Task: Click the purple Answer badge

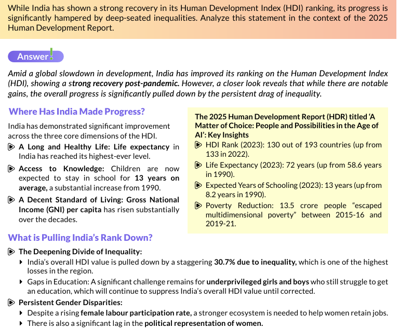Action: [32, 57]
